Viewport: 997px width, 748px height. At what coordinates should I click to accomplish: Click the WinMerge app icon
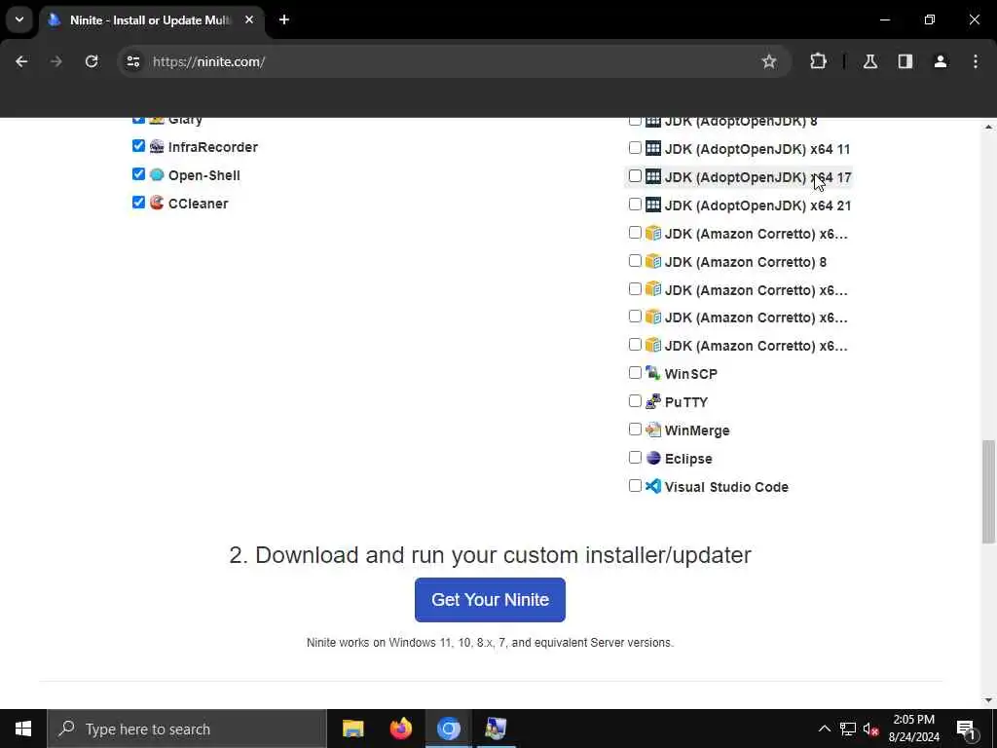click(x=653, y=430)
